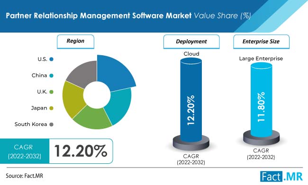Click the Source: Fact.MR text
This screenshot has width=308, height=185.
24,176
